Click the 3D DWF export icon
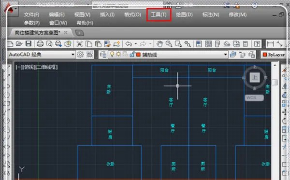290x180 pixels. tap(68, 44)
